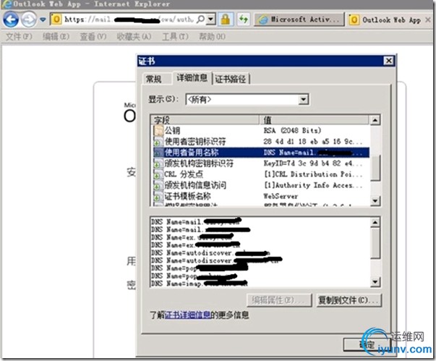Screen dimensions: 436x361
Task: Switch to the 常规 tab
Action: coord(153,80)
